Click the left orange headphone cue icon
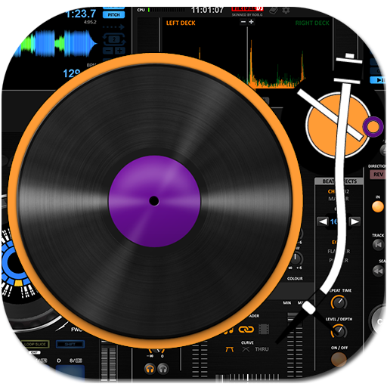The height and width of the screenshot is (387, 387). [150, 369]
